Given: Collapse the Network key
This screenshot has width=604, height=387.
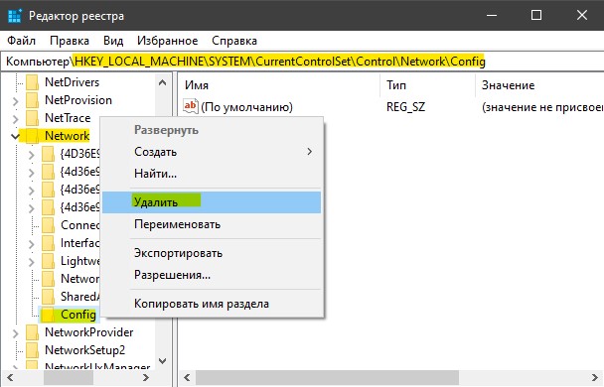Looking at the screenshot, I should point(16,136).
